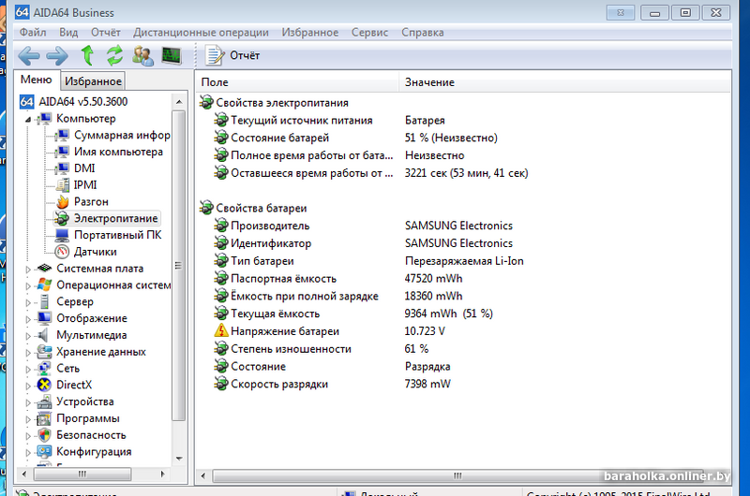This screenshot has width=750, height=496.
Task: Open the Сервис menu
Action: coord(369,33)
